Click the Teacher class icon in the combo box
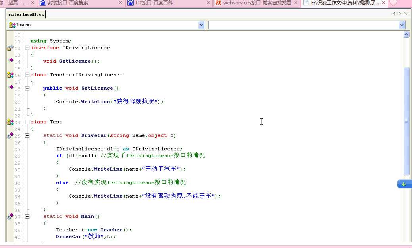Image resolution: width=412 pixels, height=248 pixels. click(x=12, y=25)
